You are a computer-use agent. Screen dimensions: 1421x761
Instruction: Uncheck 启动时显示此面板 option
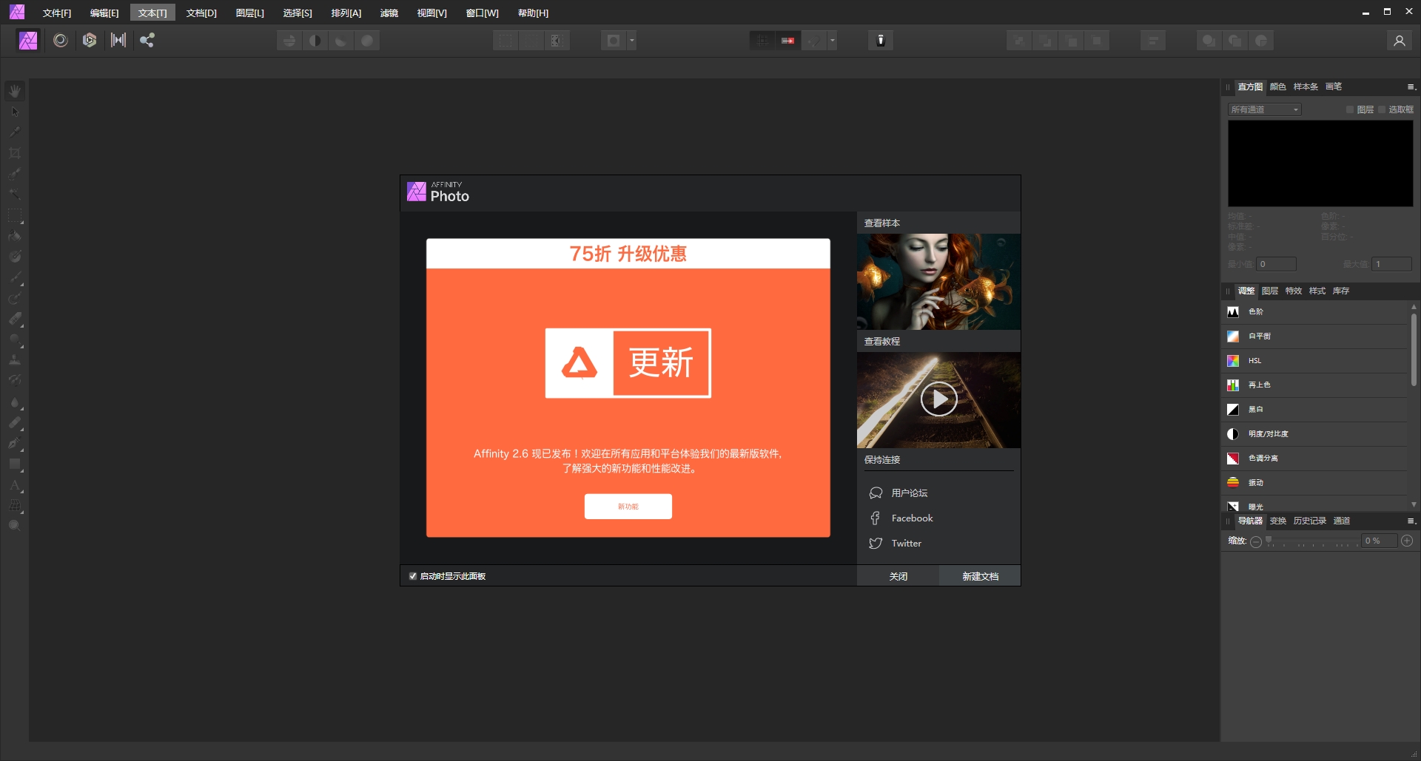[x=413, y=576]
